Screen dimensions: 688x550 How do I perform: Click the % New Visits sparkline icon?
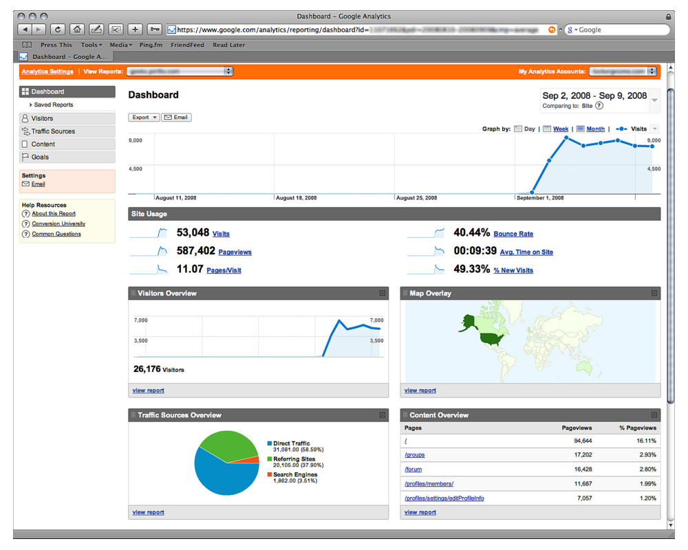coord(426,269)
